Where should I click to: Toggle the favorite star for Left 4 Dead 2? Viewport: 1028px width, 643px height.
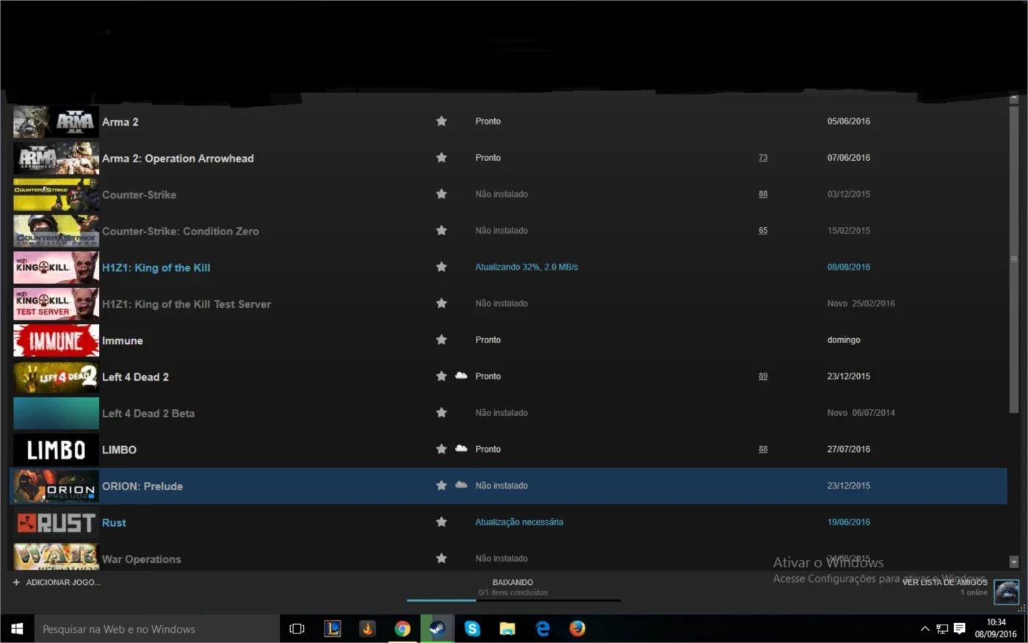tap(441, 376)
